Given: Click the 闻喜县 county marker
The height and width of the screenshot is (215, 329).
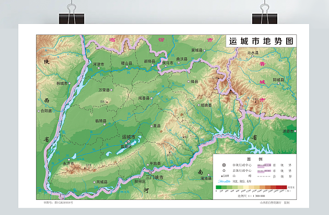Looking at the screenshot, I should (152, 98).
